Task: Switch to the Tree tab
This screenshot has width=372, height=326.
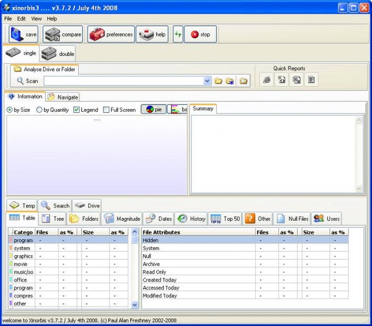Action: 53,219
